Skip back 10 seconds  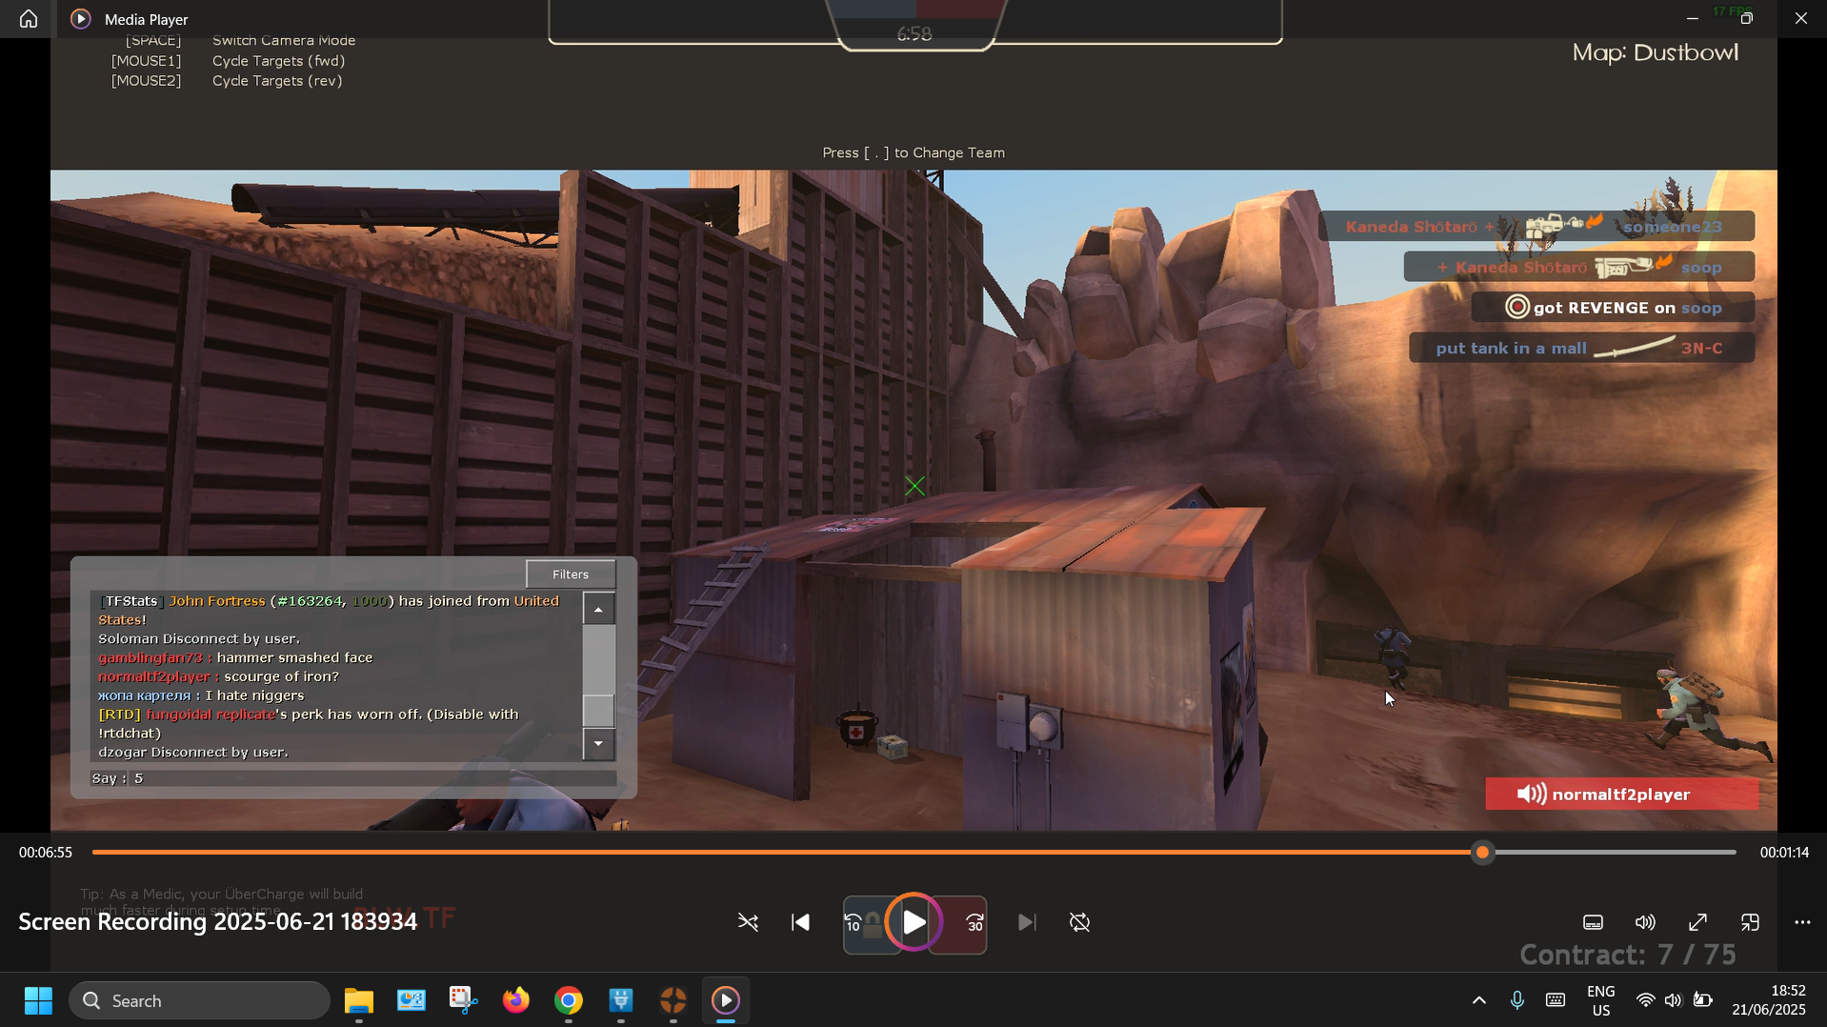[853, 922]
